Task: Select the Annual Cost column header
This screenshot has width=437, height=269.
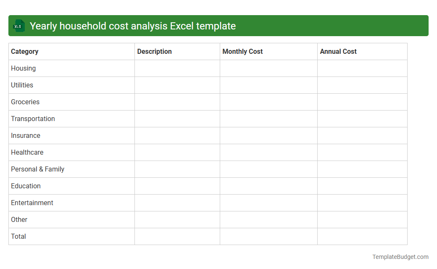Action: click(338, 51)
